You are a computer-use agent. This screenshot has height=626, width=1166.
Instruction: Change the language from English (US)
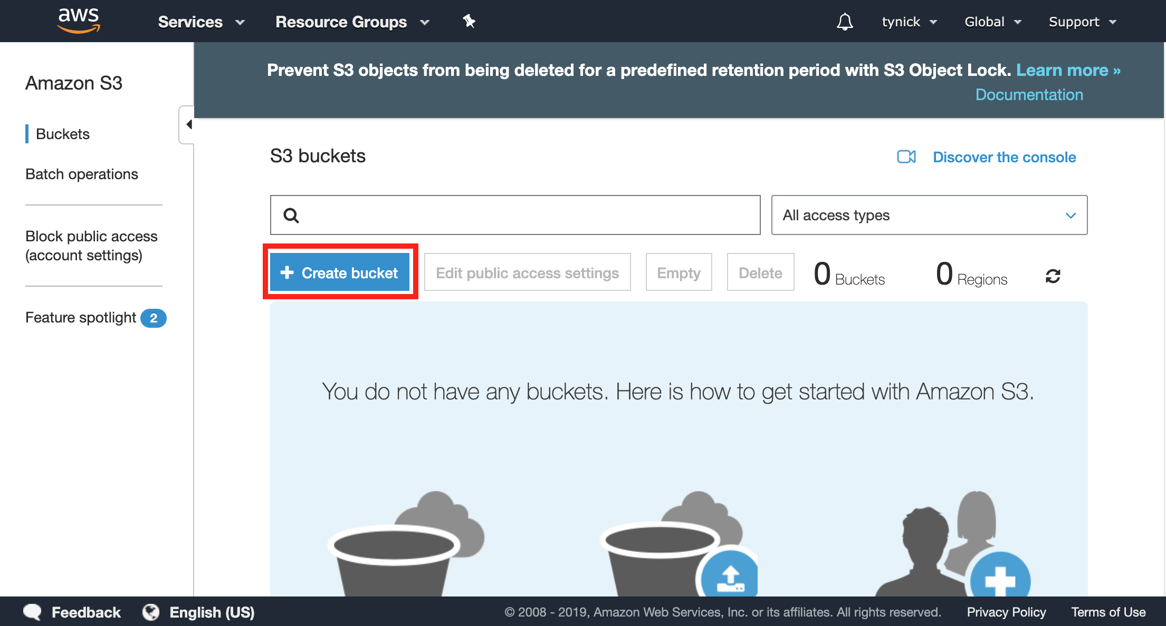pos(212,612)
